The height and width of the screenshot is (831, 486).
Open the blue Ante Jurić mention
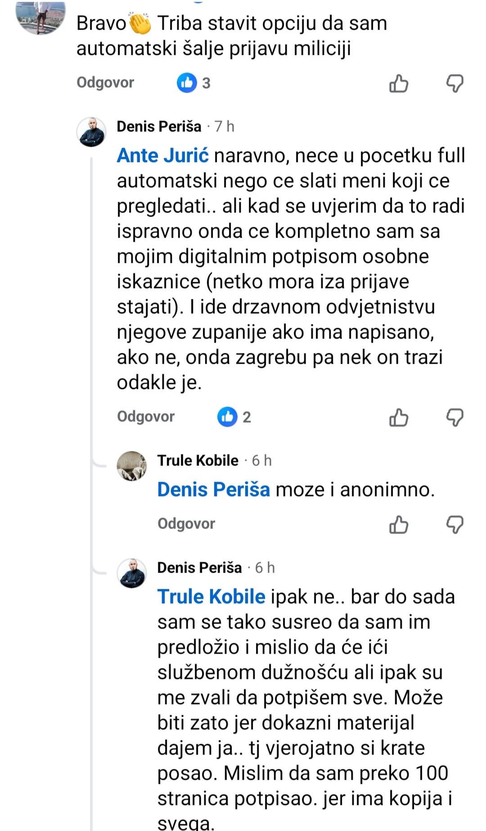tap(162, 155)
